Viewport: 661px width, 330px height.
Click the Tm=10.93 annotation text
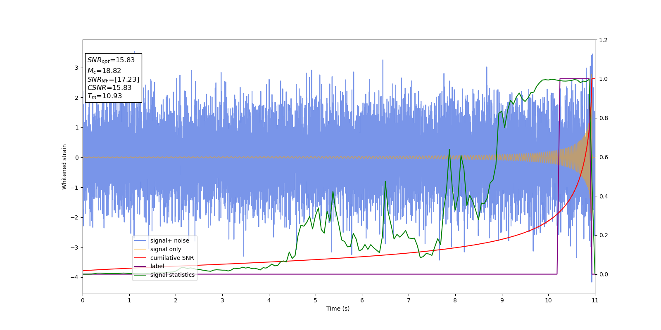[x=105, y=96]
